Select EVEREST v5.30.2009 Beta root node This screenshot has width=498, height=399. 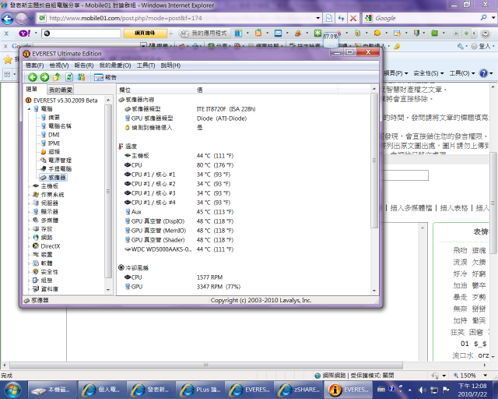(x=61, y=101)
